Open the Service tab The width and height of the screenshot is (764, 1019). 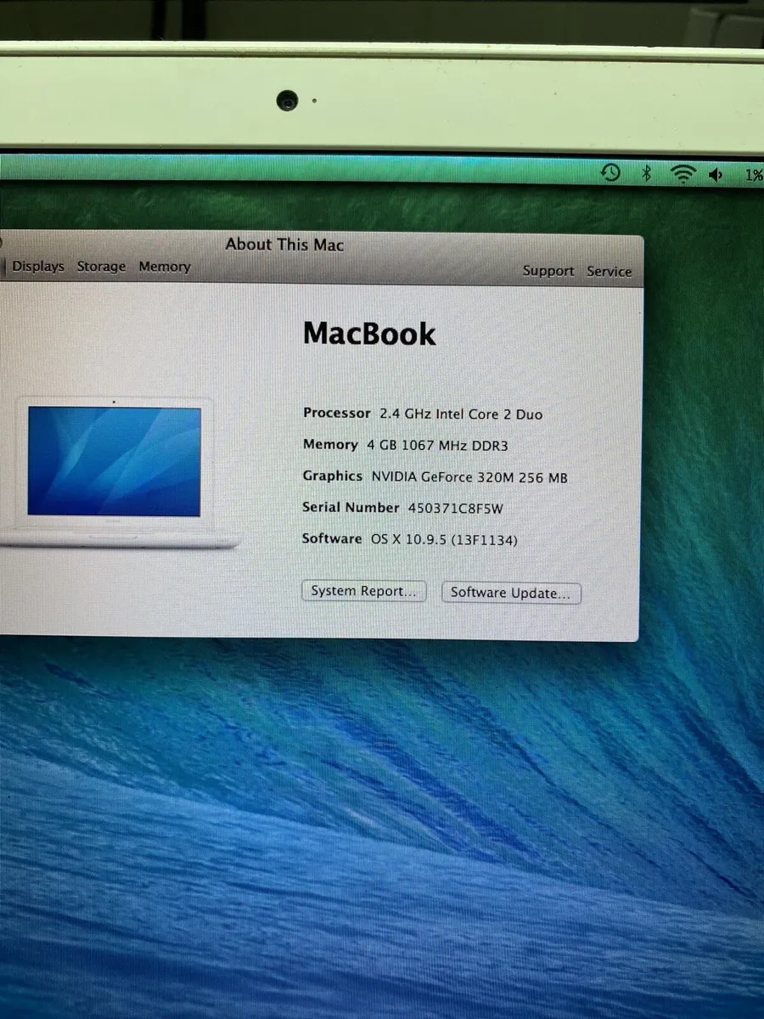(610, 272)
